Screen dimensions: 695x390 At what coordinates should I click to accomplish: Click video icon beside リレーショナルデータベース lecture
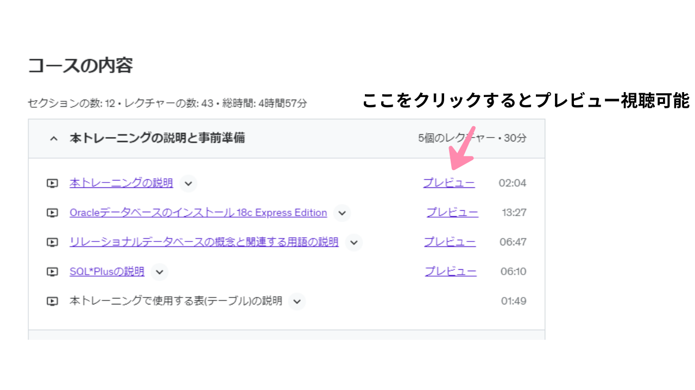(52, 242)
